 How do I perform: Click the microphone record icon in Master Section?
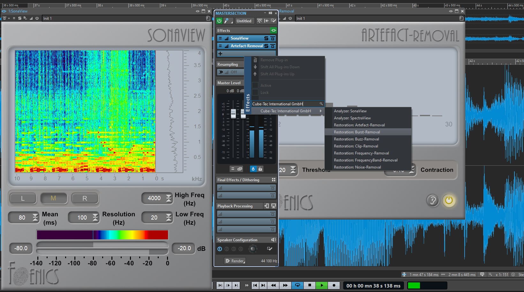click(x=227, y=21)
